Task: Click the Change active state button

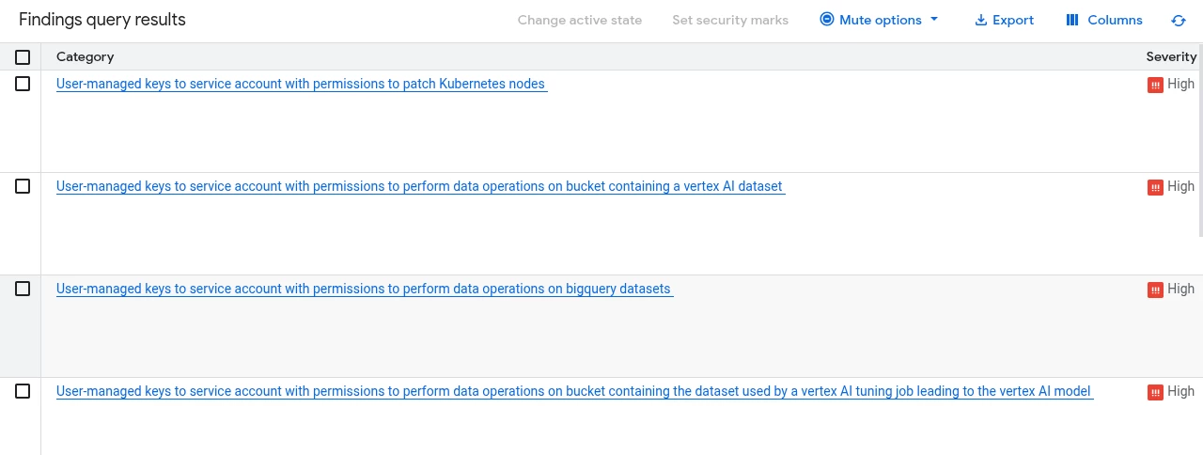Action: (580, 21)
